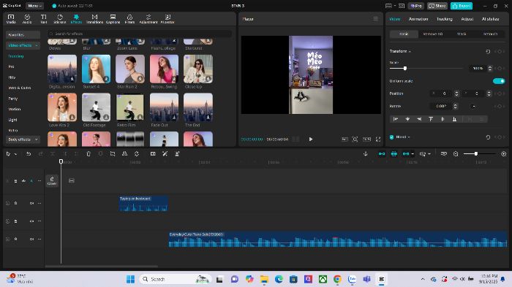512x287 pixels.
Task: Adjust the Scale slider handle
Action: [x=405, y=69]
